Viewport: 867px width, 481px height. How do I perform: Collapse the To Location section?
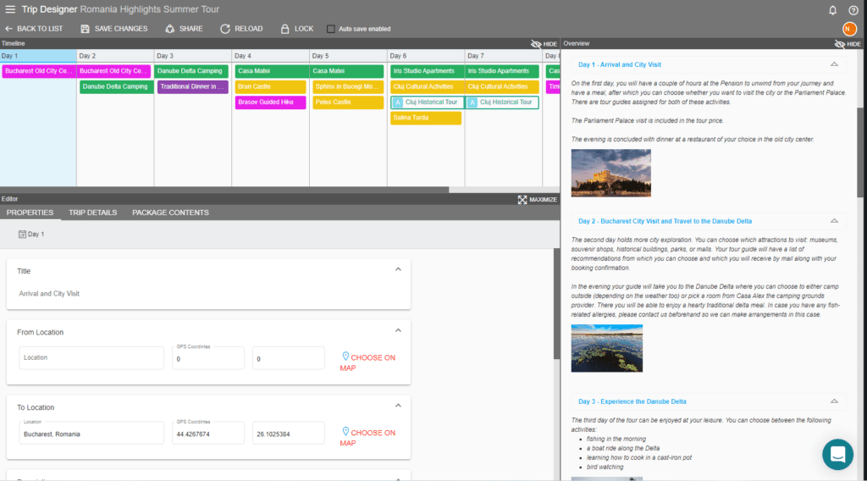[398, 406]
